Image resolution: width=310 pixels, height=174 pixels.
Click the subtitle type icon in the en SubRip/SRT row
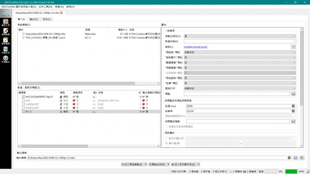coord(61,108)
